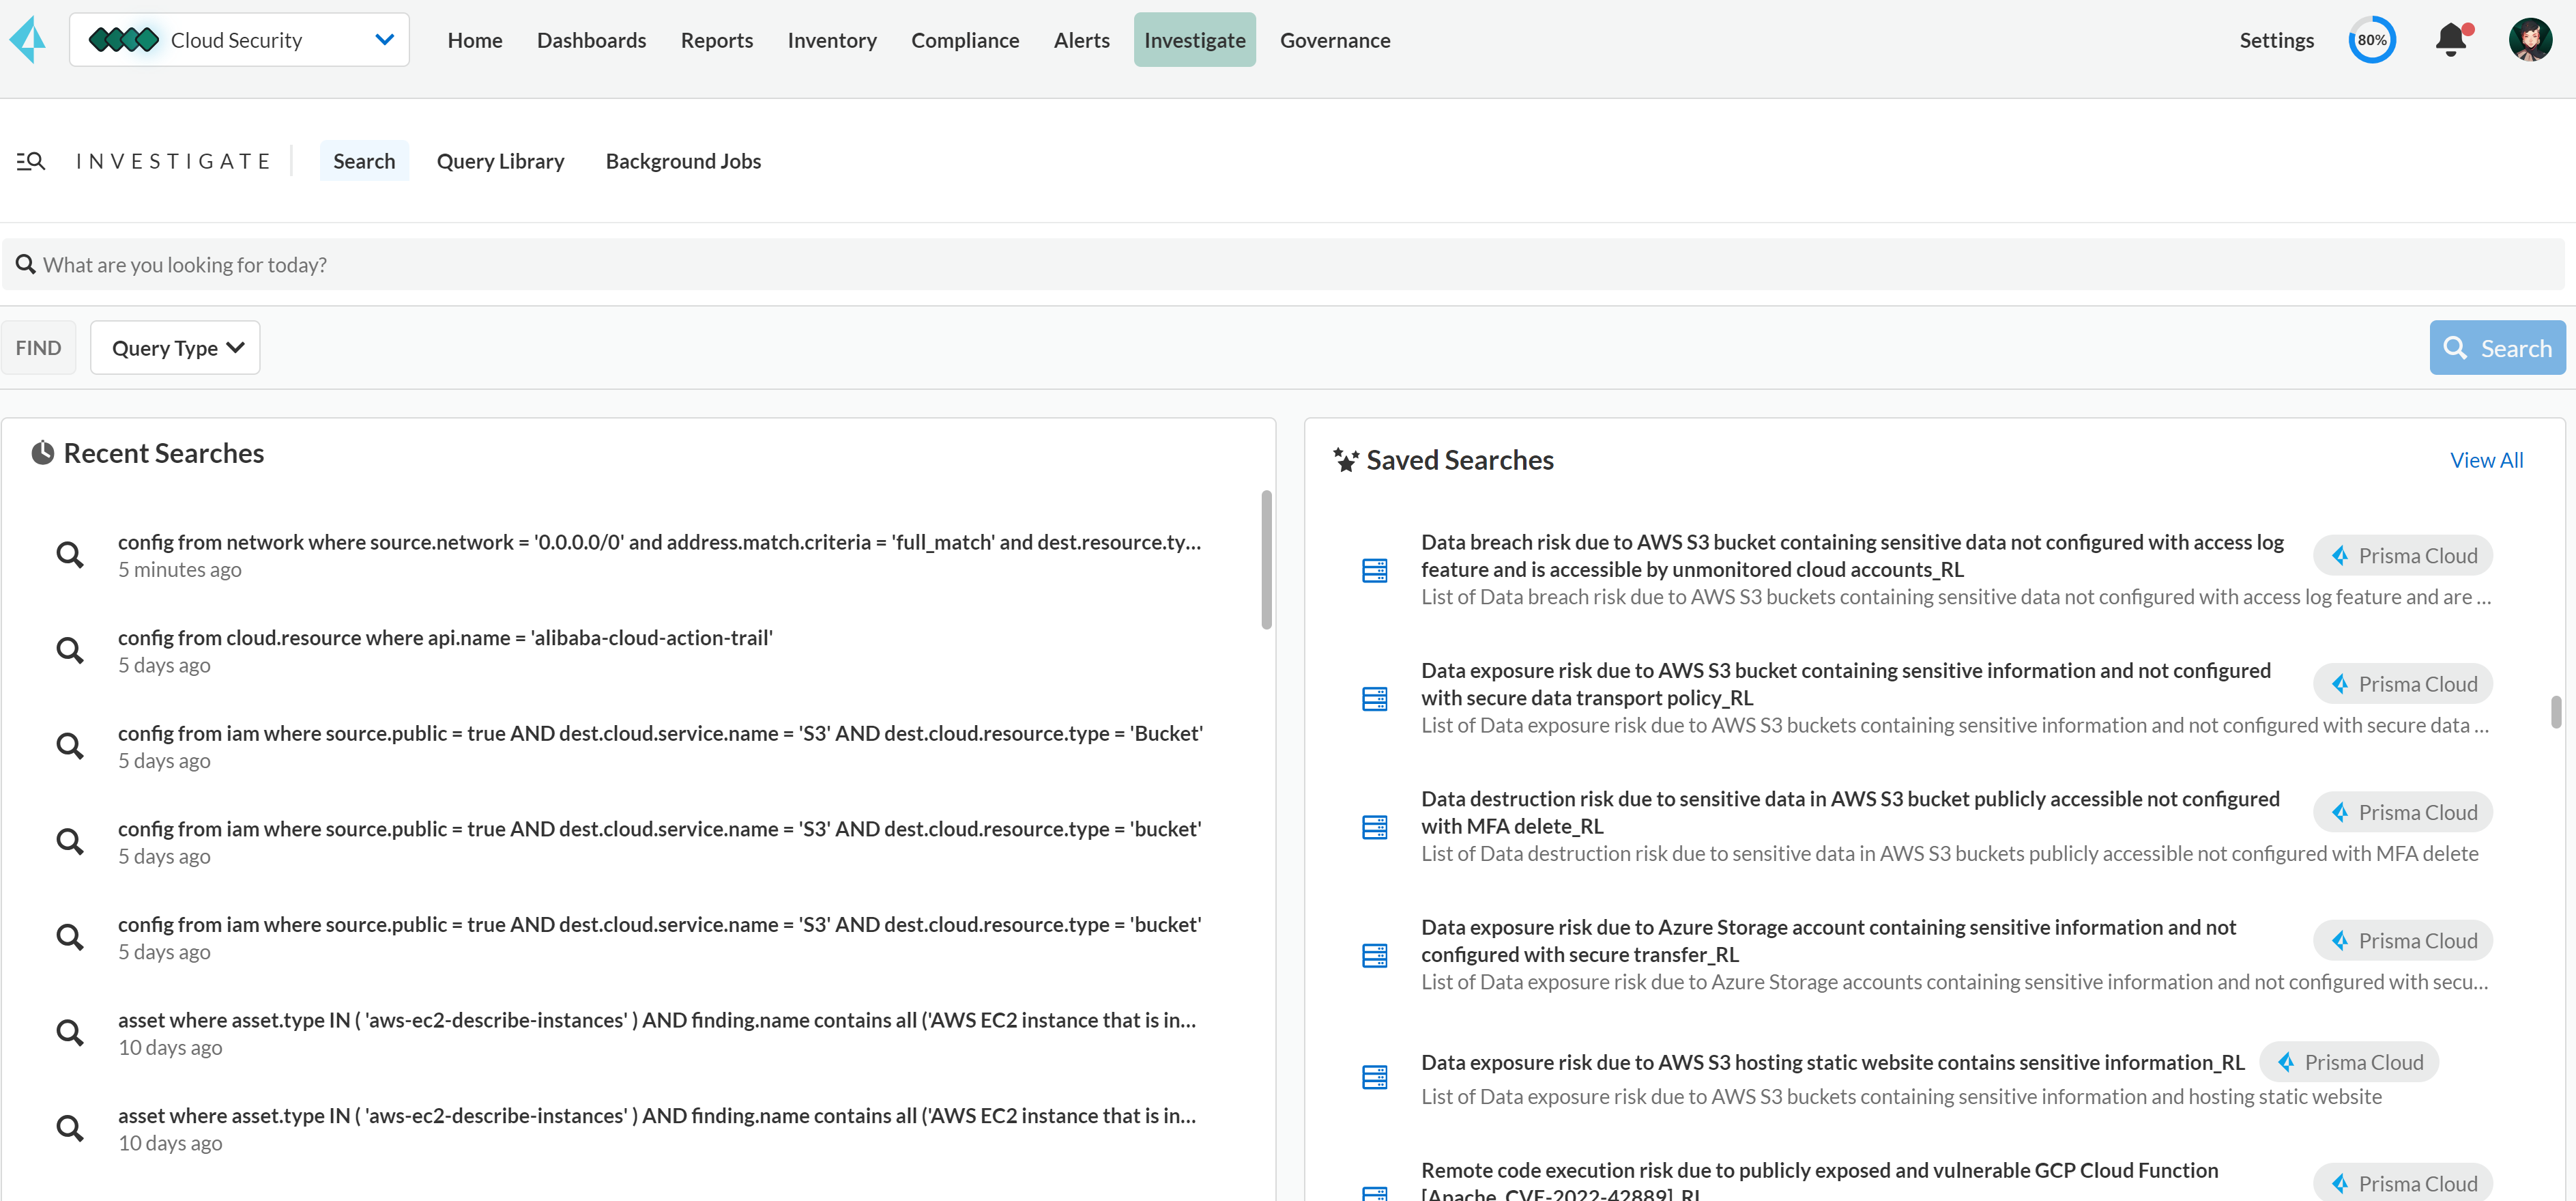Focus the 'What are you looking for today?' field
Image resolution: width=2576 pixels, height=1201 pixels.
pyautogui.click(x=1284, y=264)
